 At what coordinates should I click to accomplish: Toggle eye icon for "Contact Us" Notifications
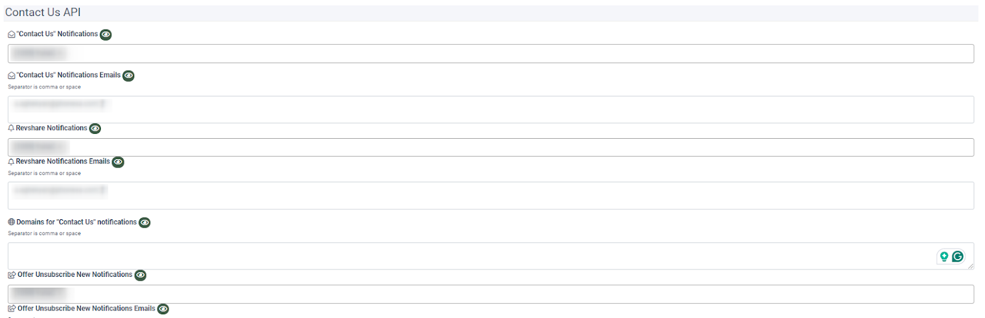(106, 34)
